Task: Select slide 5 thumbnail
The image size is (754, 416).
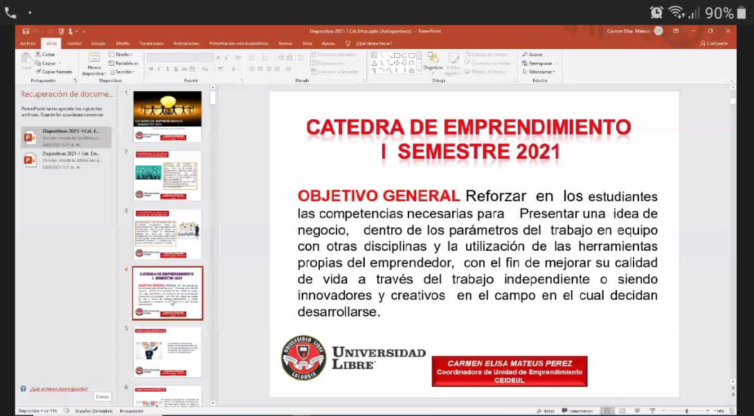Action: [x=168, y=352]
